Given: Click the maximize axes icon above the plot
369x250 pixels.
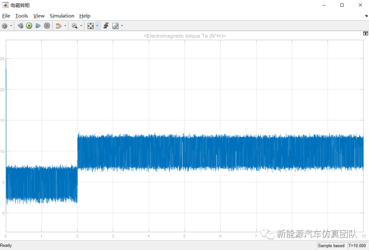Looking at the screenshot, I should [x=366, y=33].
